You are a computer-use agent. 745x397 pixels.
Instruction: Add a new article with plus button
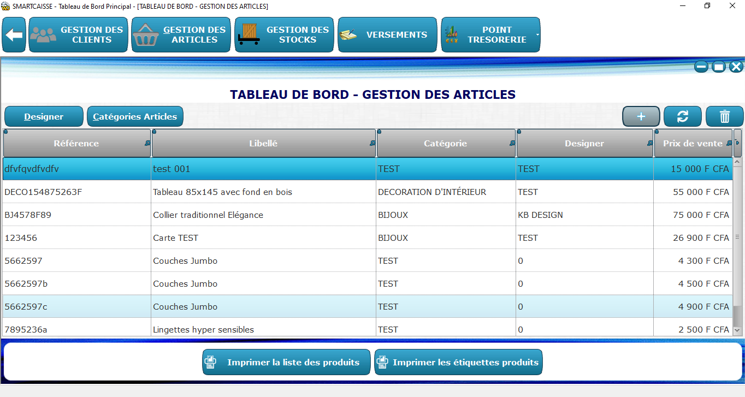click(x=641, y=116)
